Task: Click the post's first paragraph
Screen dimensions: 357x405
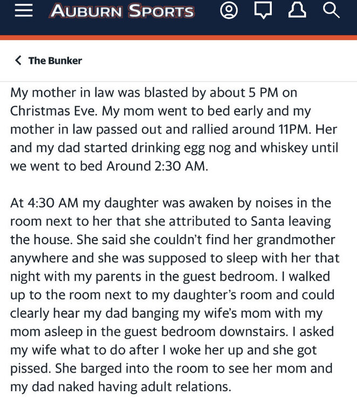Action: tap(162, 129)
